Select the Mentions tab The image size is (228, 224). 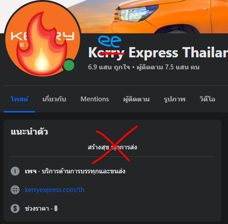[x=95, y=99]
